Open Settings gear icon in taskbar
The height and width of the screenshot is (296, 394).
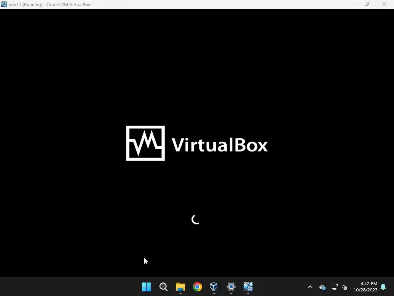pyautogui.click(x=231, y=287)
